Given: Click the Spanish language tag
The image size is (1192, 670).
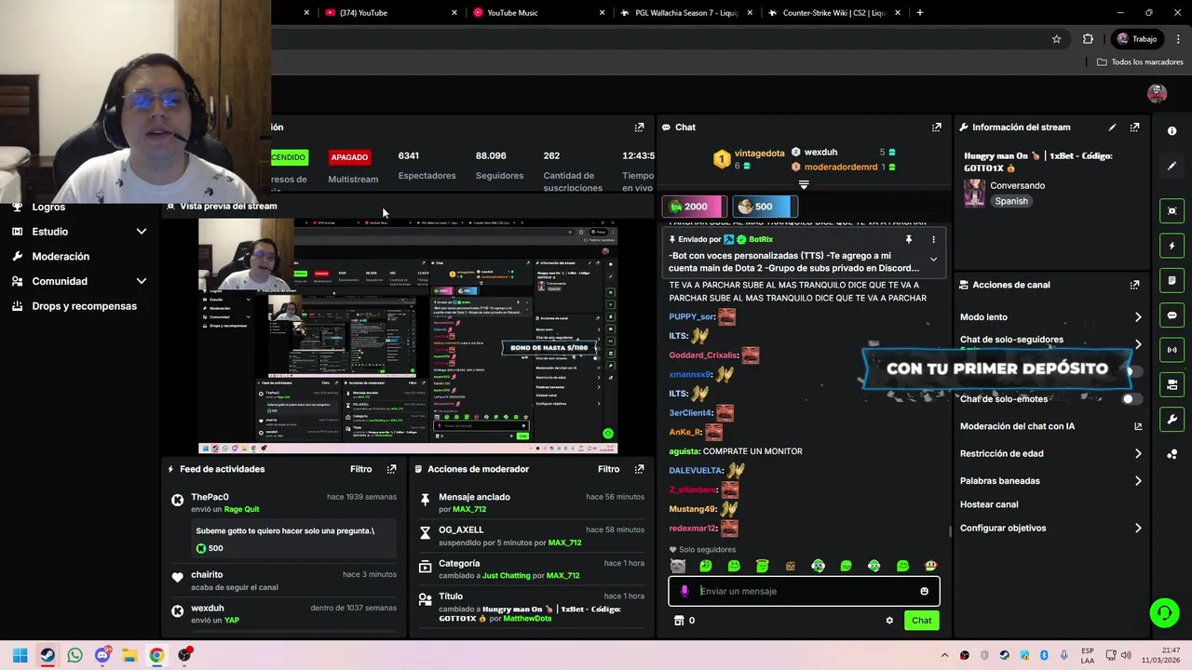Looking at the screenshot, I should click(x=1011, y=201).
